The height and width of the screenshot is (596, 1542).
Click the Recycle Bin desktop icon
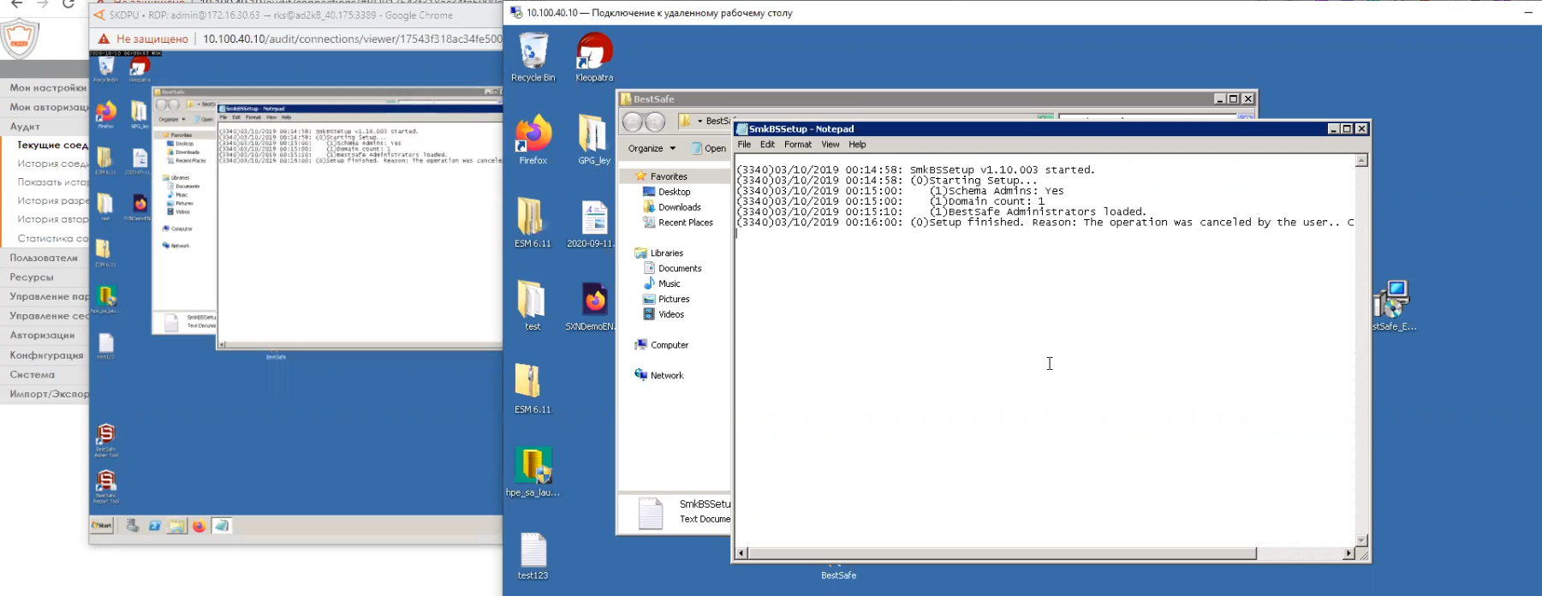(x=533, y=53)
